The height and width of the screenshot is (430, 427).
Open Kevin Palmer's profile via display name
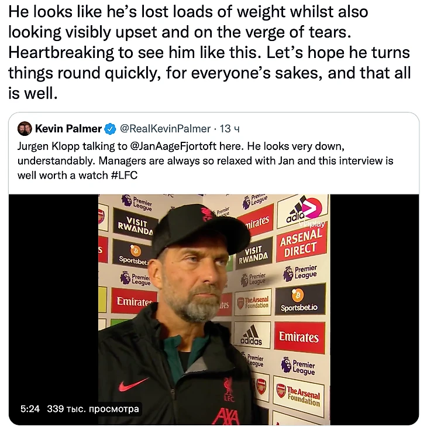click(x=68, y=129)
